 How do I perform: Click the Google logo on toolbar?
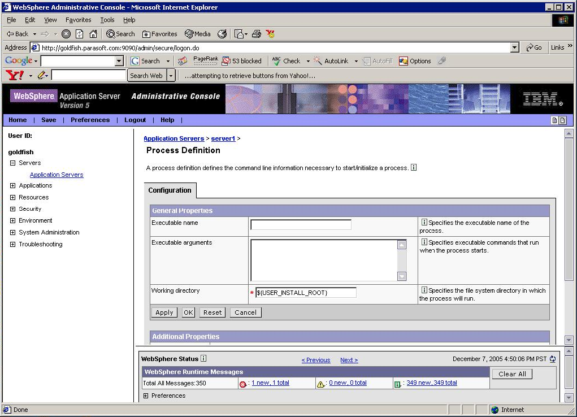pyautogui.click(x=19, y=60)
